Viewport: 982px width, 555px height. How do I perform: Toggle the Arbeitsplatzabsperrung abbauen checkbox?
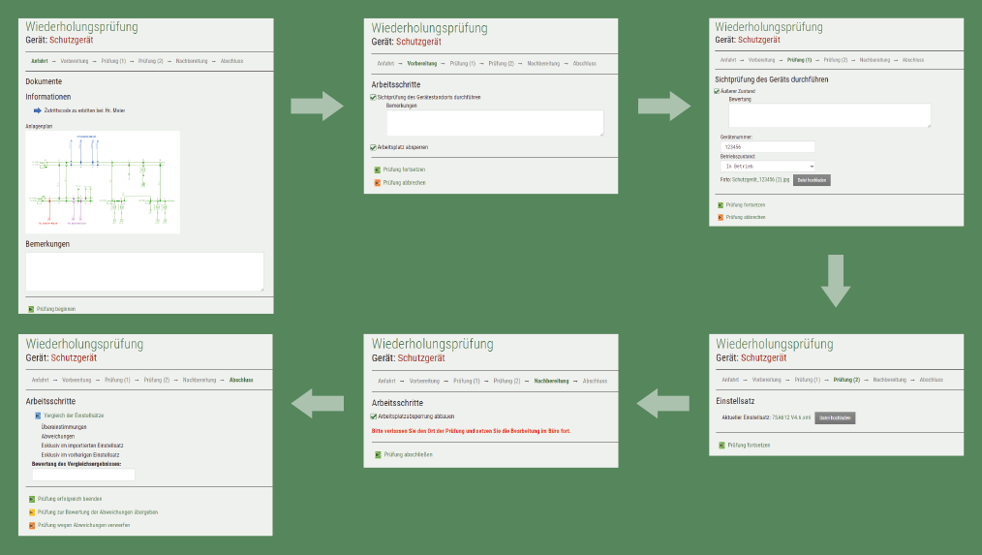(374, 416)
